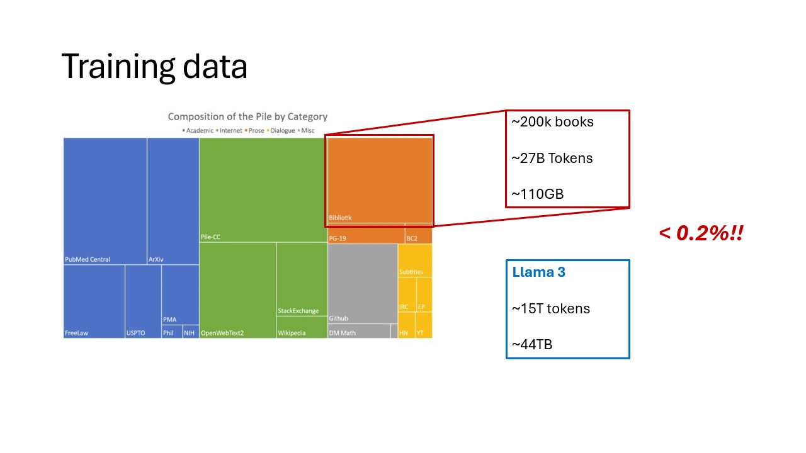Click the red "< 0.2%!!" text
Image resolution: width=806 pixels, height=453 pixels.
click(701, 234)
